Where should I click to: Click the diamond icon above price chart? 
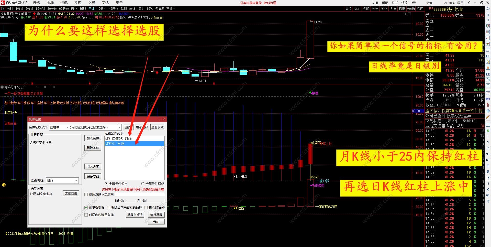(405, 14)
